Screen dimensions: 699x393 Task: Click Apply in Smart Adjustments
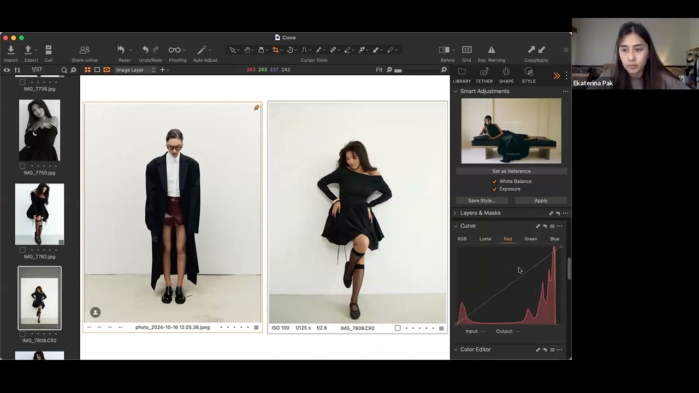coord(541,200)
